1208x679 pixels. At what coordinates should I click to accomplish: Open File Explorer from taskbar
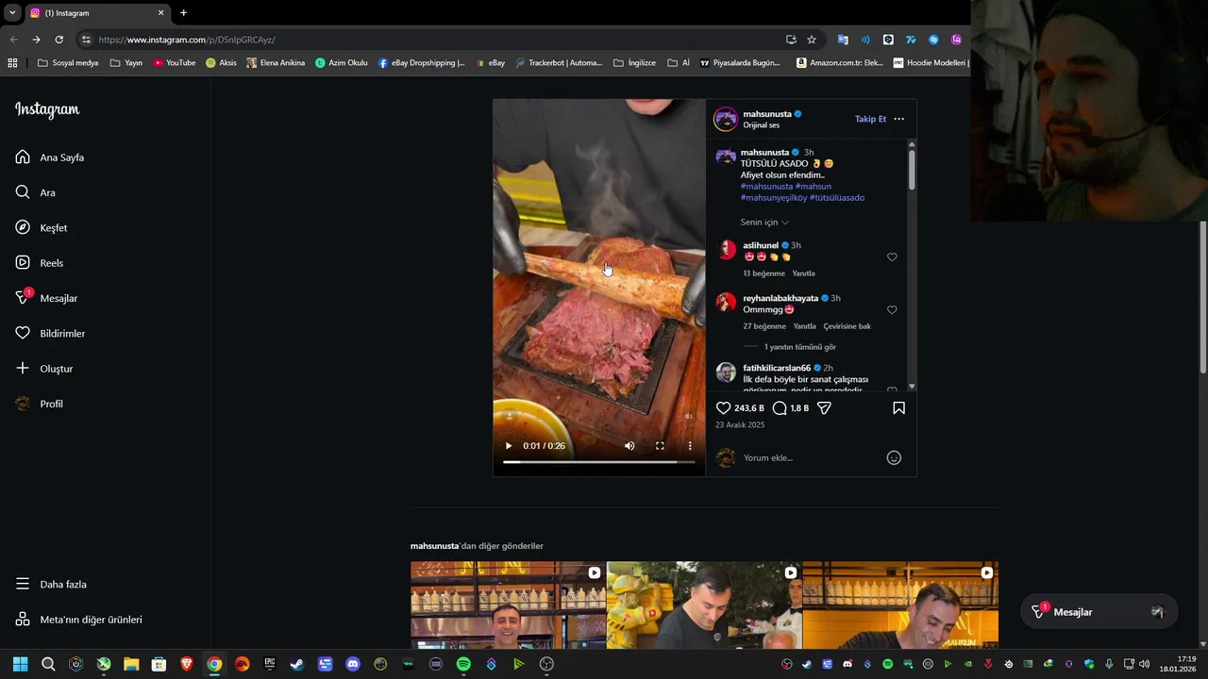point(131,664)
